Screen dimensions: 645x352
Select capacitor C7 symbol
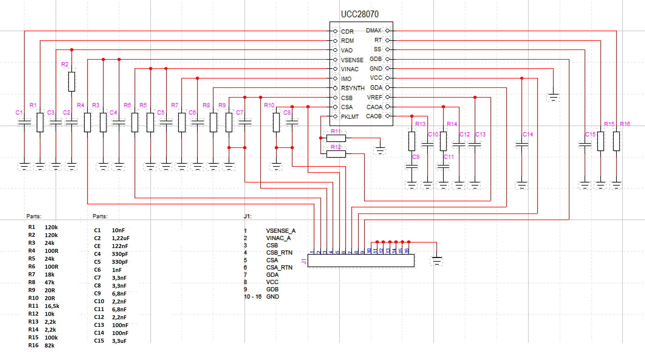tap(245, 122)
